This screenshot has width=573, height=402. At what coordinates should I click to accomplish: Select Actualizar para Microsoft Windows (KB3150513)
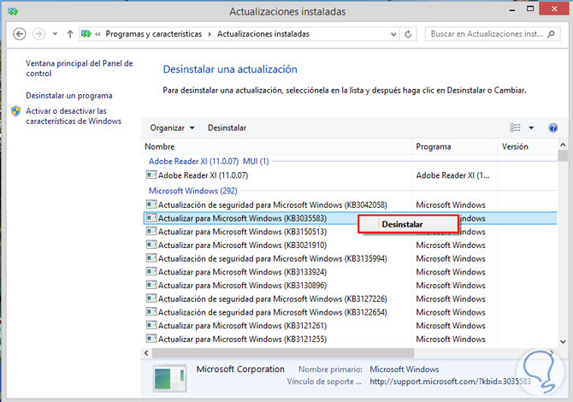click(242, 232)
